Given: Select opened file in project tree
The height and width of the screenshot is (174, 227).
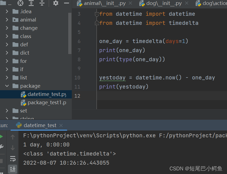Looking at the screenshot, I should [x=20, y=3].
